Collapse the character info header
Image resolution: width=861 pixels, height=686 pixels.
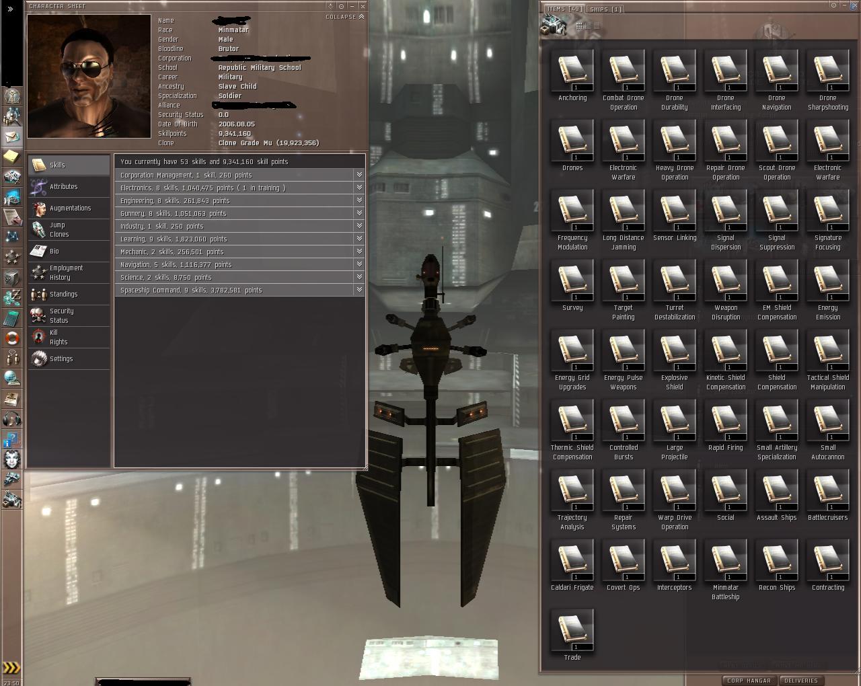pos(345,17)
